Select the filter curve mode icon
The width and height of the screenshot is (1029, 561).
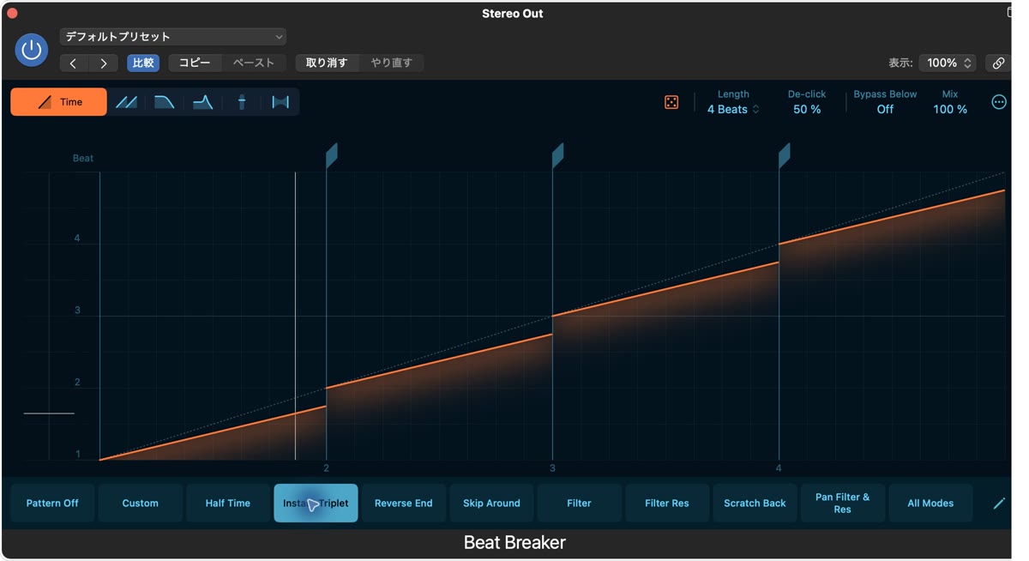(203, 102)
